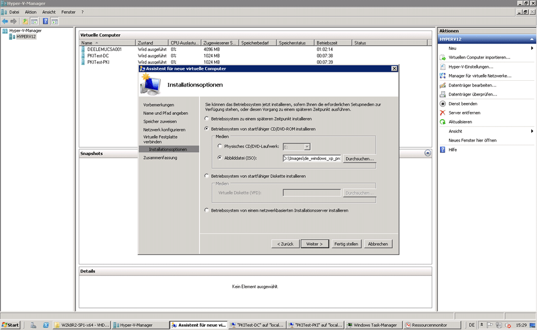Select install from startfähiger CD/DVD-ROM option
Viewport: 537px width, 330px height.
pyautogui.click(x=207, y=129)
